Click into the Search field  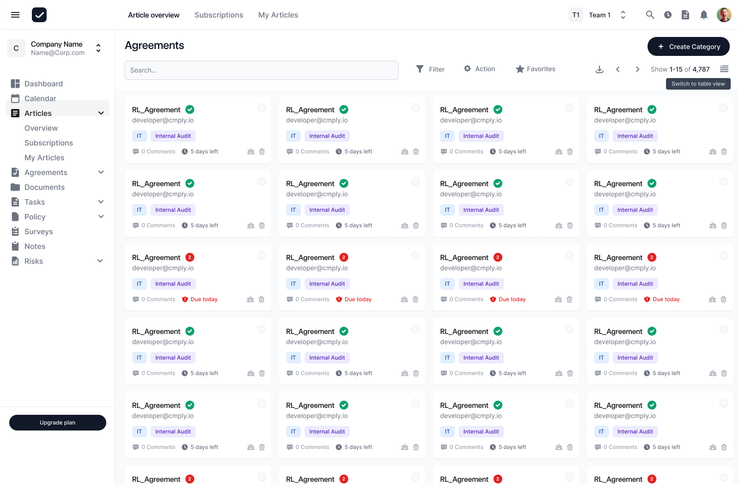coord(261,70)
